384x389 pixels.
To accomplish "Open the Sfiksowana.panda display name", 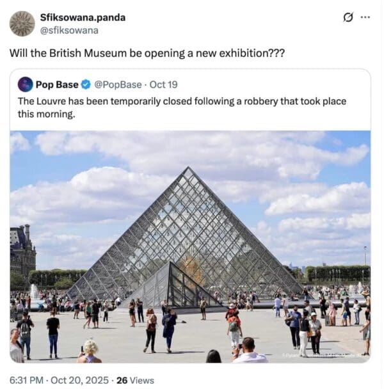I will coord(83,17).
